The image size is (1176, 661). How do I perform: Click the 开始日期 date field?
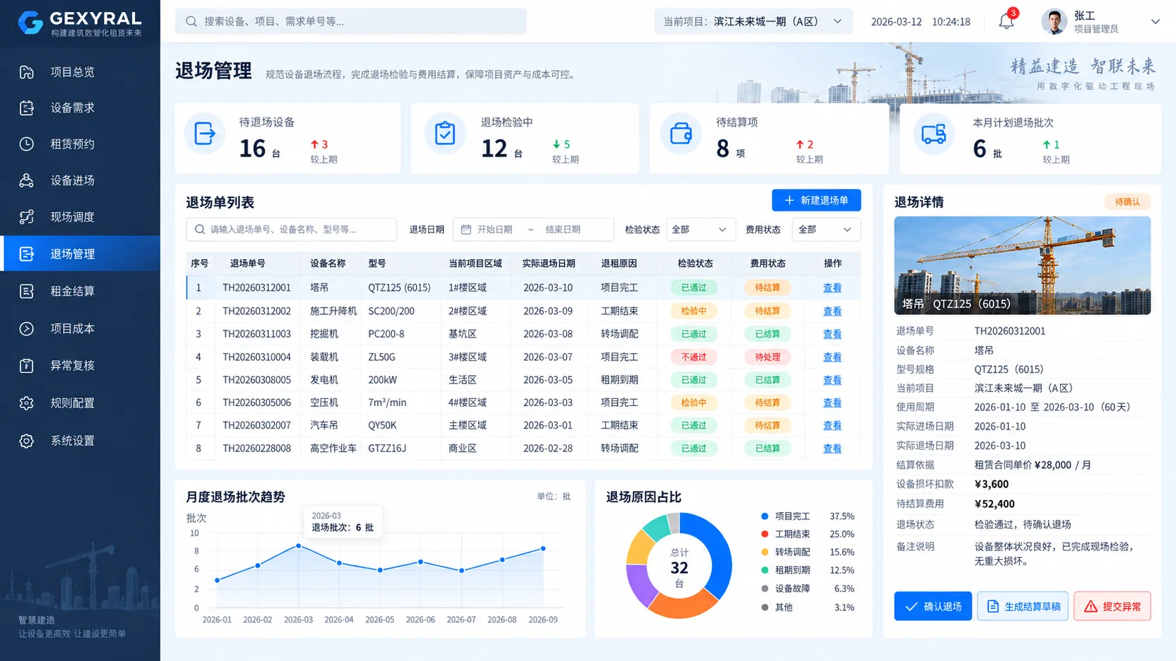tap(494, 230)
